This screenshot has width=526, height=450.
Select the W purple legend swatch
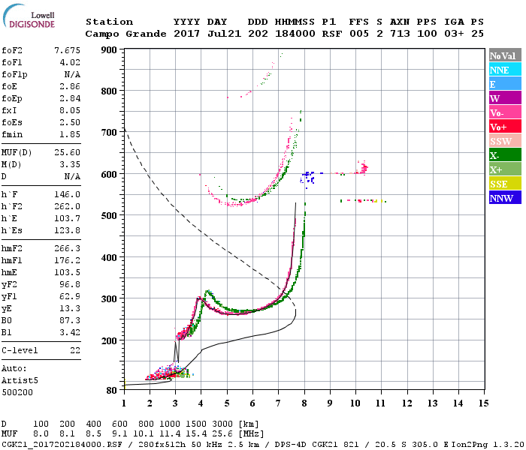505,98
